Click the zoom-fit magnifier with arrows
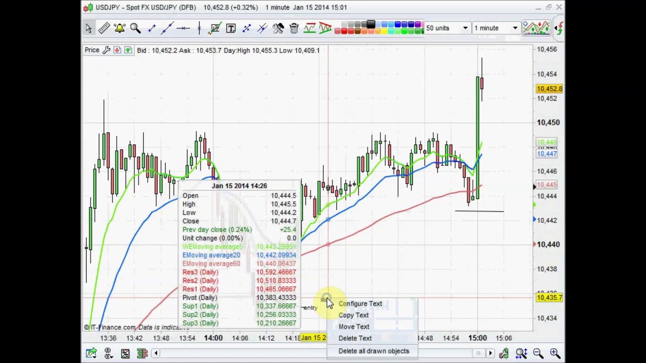This screenshot has width=646, height=363. pos(521,353)
